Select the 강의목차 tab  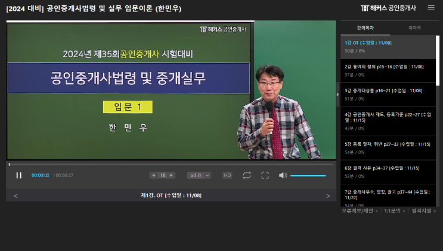[365, 28]
